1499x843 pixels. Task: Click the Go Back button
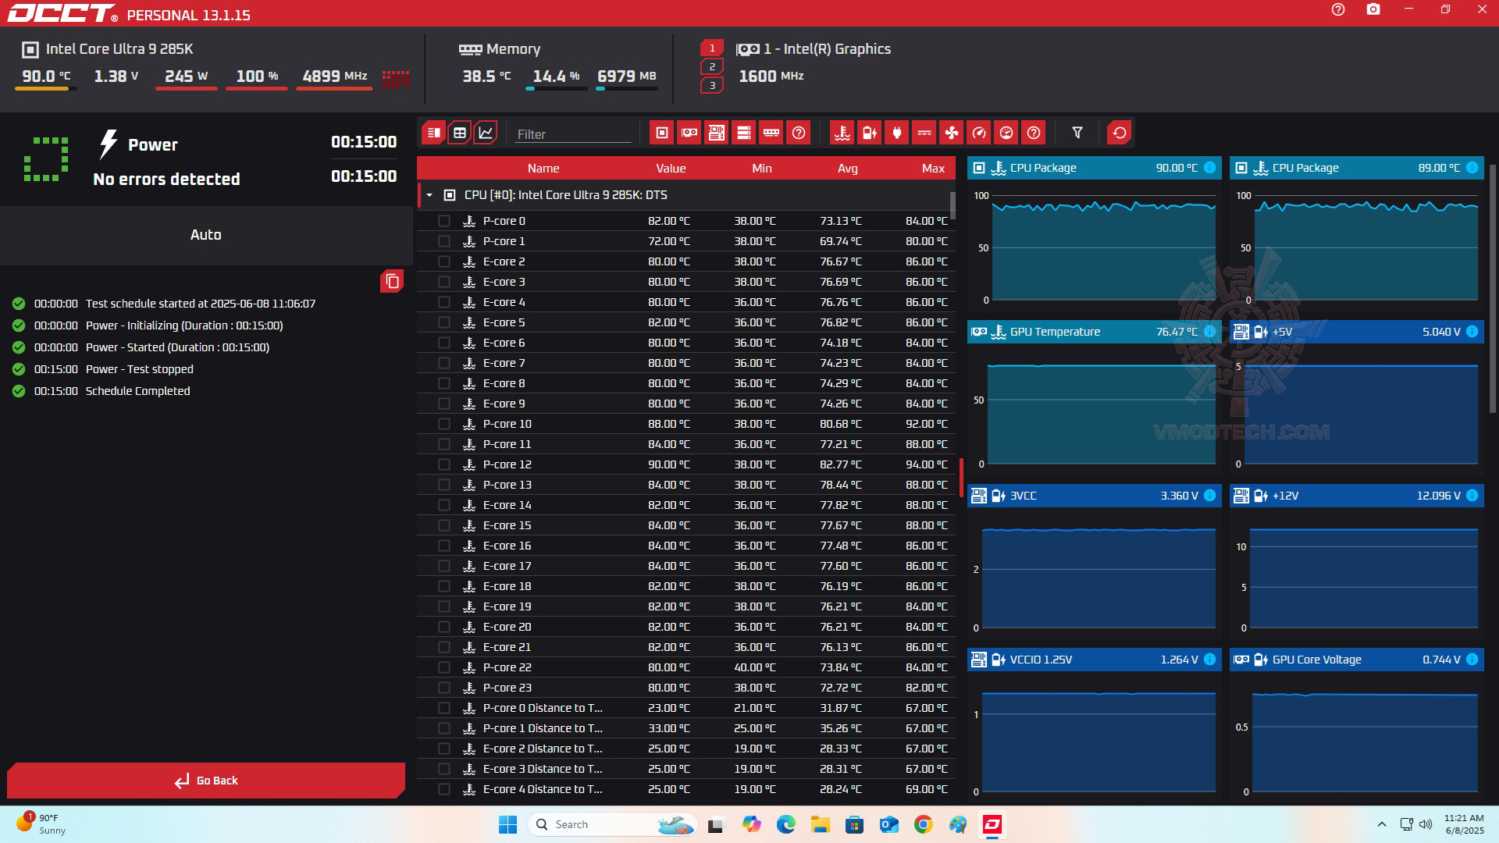click(x=206, y=781)
